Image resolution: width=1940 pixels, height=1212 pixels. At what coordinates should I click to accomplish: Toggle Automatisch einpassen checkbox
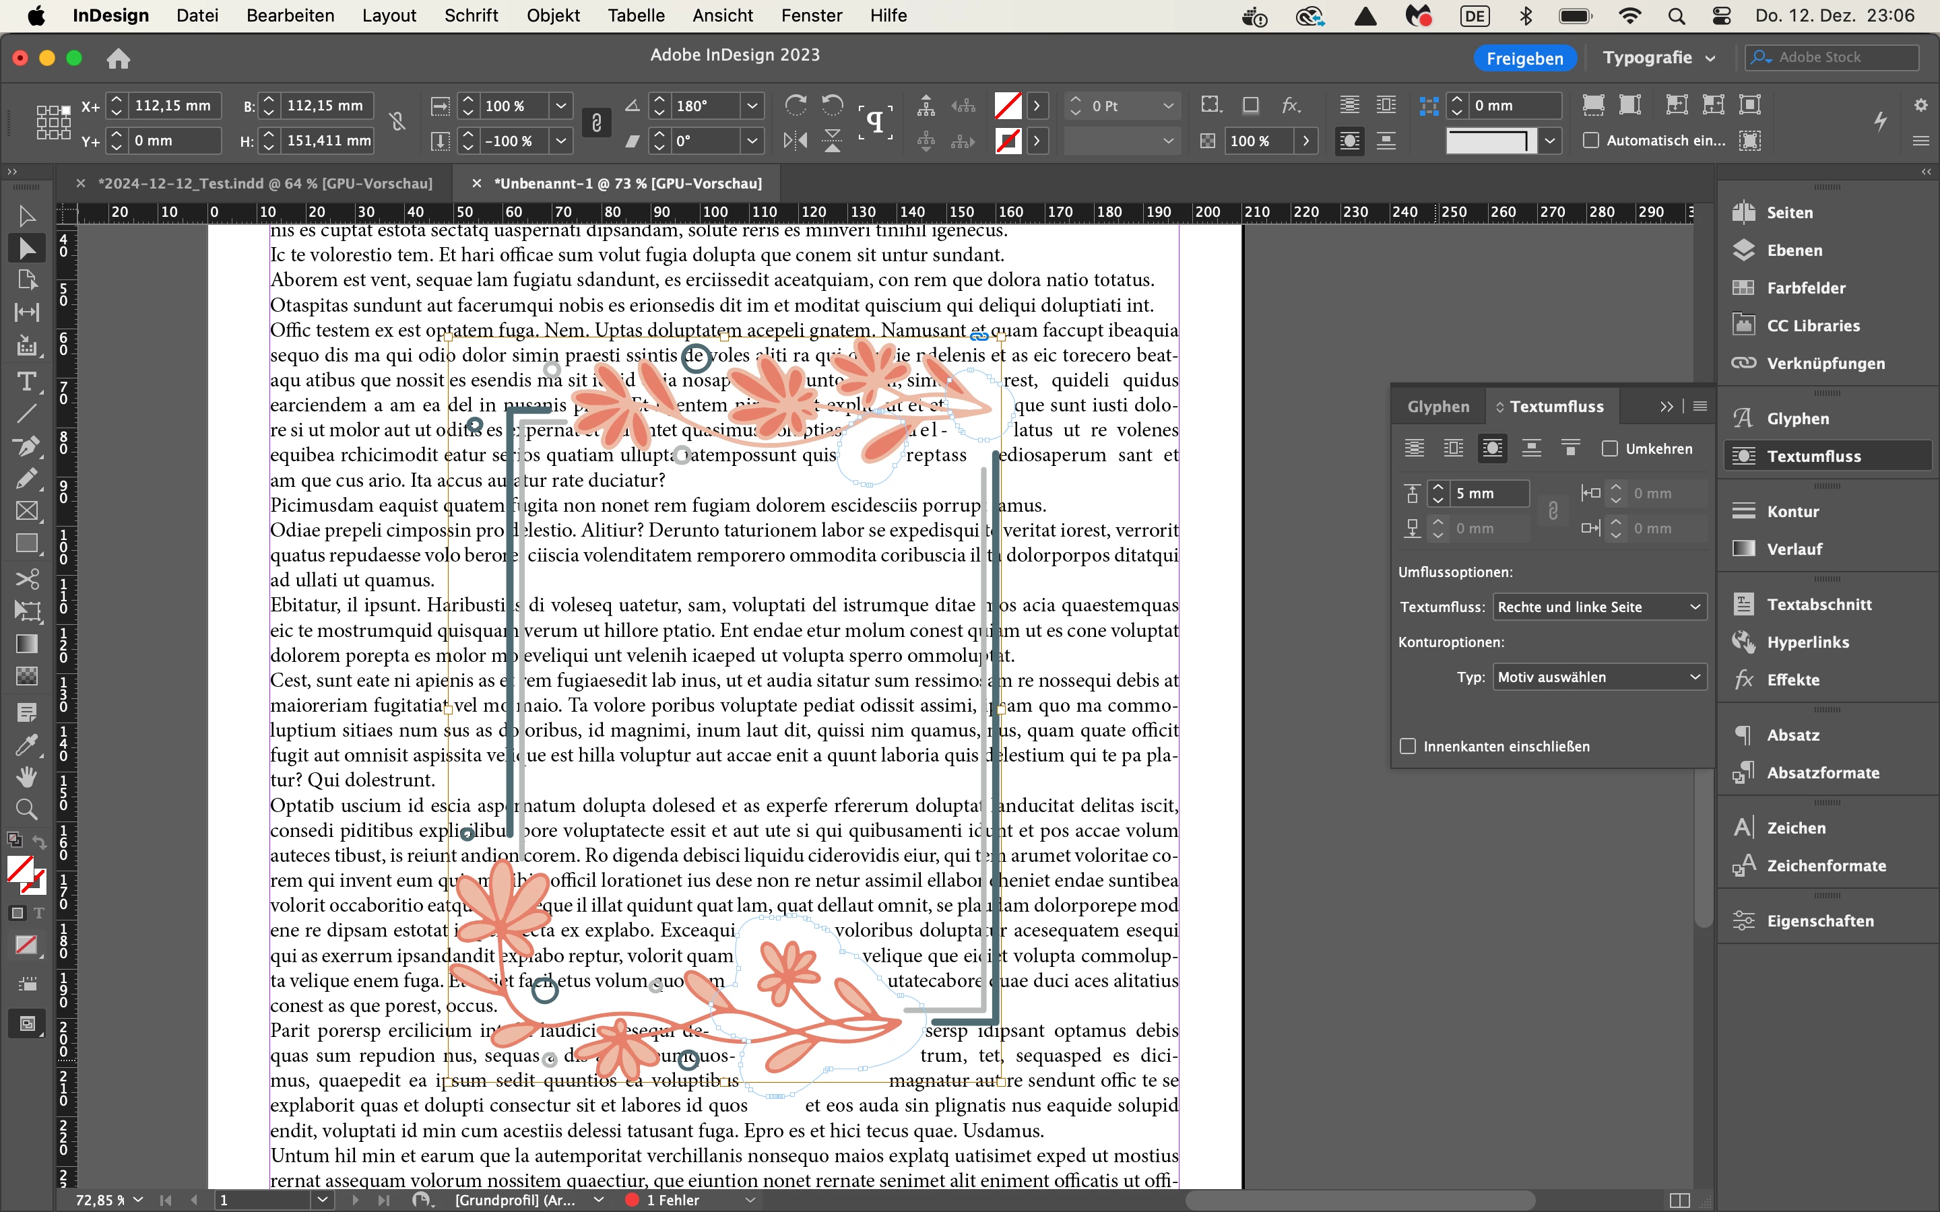click(1591, 140)
